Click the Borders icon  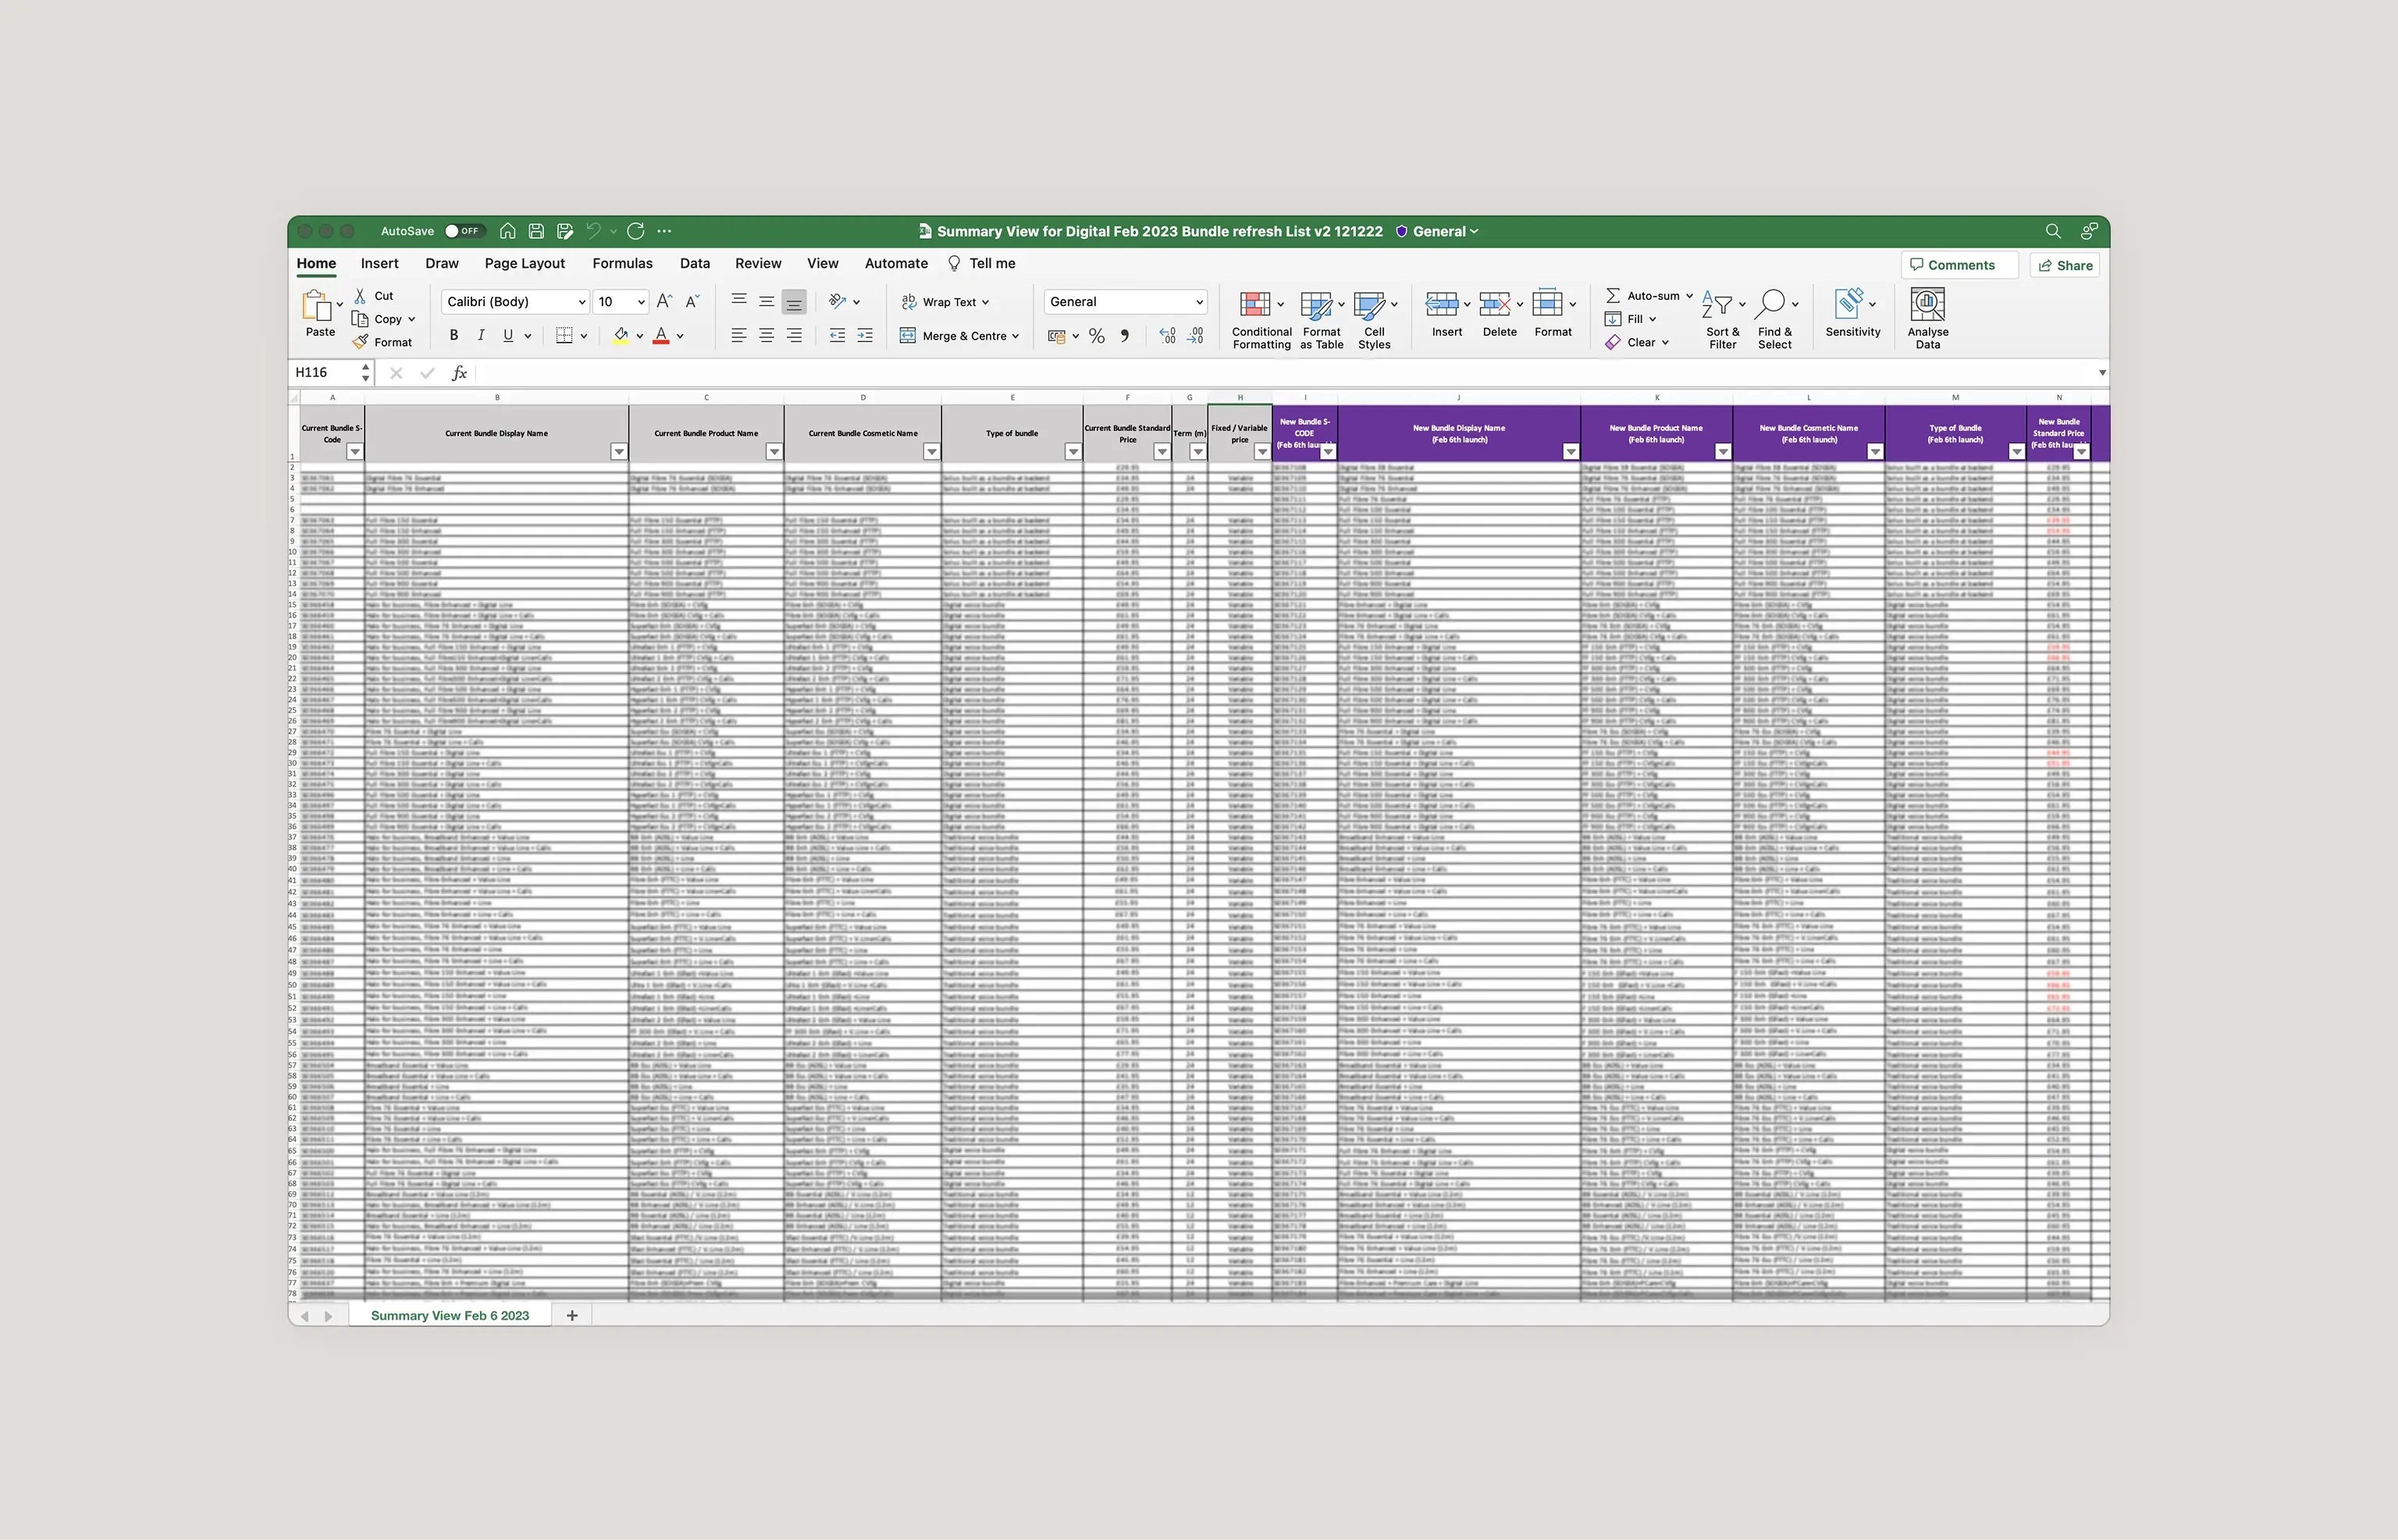(x=564, y=336)
